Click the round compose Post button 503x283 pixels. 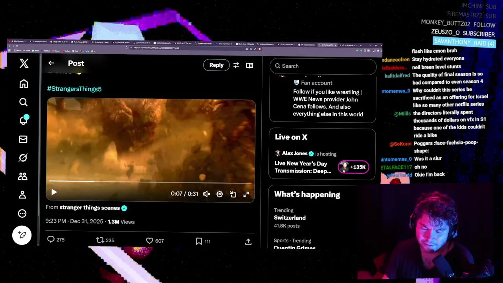[x=22, y=235]
